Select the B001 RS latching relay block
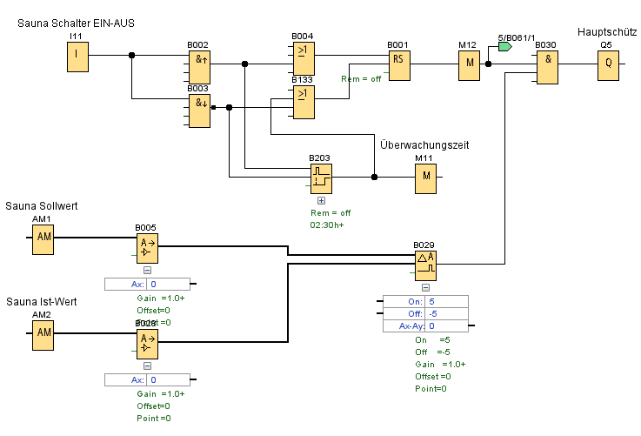 pos(398,64)
